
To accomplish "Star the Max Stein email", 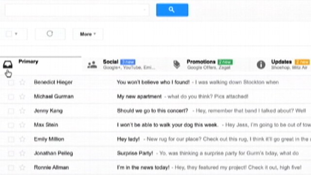I will pyautogui.click(x=22, y=125).
